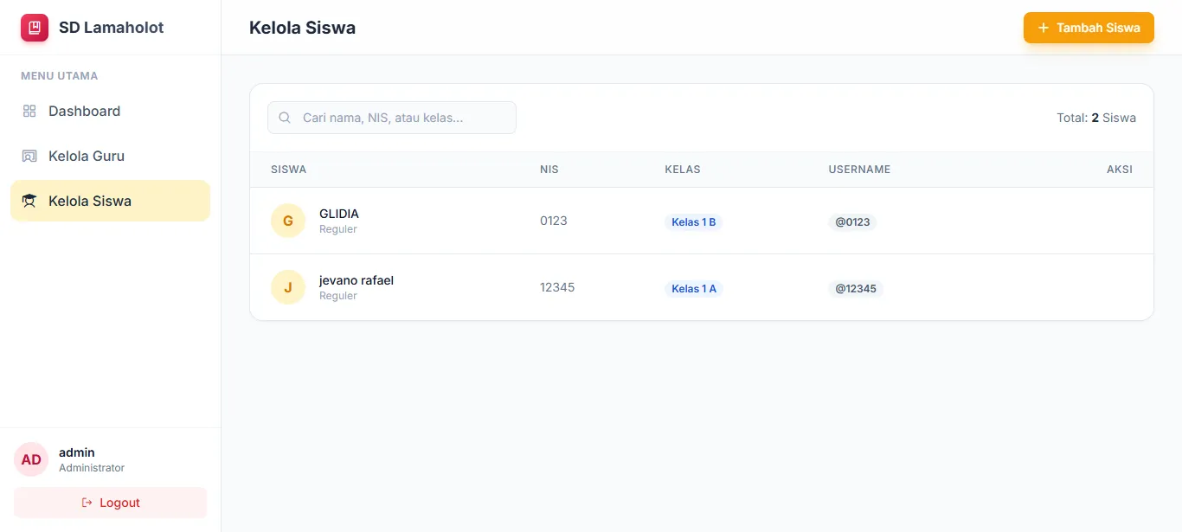Log out using the Logout button text
Viewport: 1182px width, 532px height.
[119, 503]
